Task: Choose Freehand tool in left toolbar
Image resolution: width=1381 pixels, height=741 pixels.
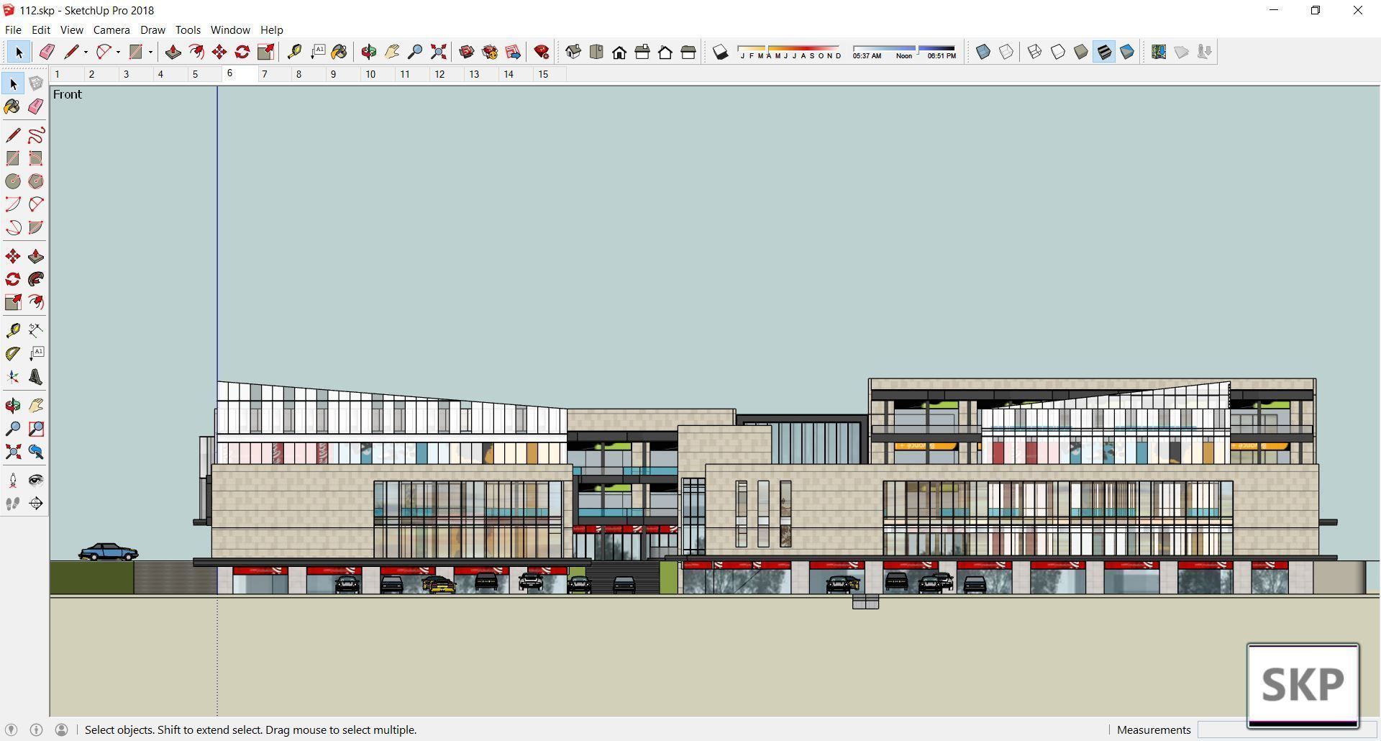Action: click(36, 135)
